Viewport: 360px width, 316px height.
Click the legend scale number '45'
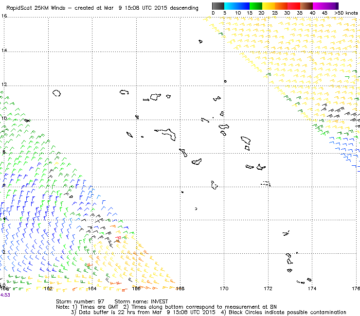click(x=324, y=13)
